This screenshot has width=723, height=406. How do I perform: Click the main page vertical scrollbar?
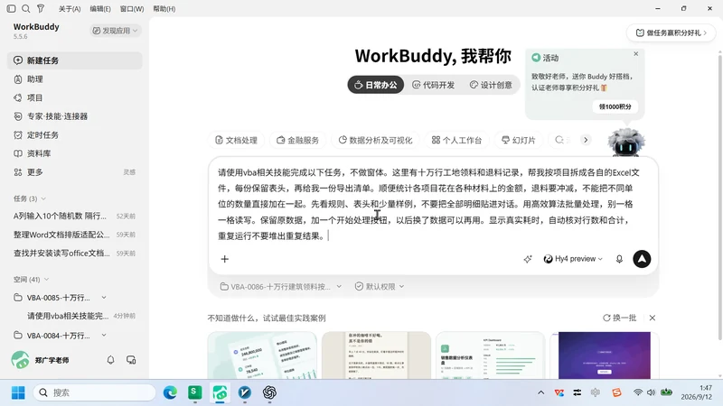pos(719,198)
